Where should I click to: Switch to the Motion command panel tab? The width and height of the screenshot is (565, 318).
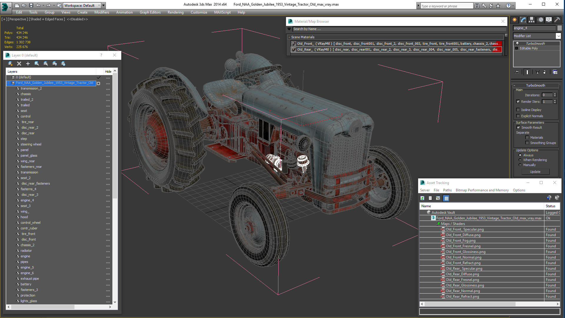click(x=541, y=20)
